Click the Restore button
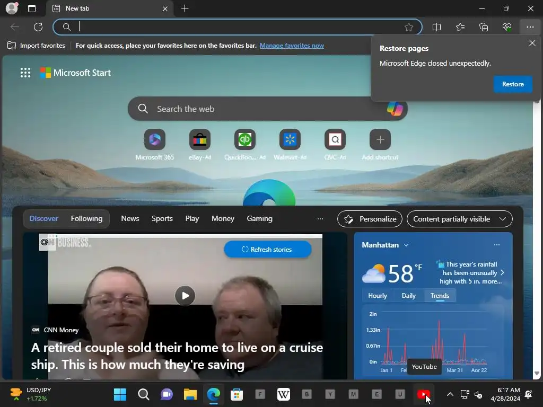This screenshot has height=407, width=543. 513,84
